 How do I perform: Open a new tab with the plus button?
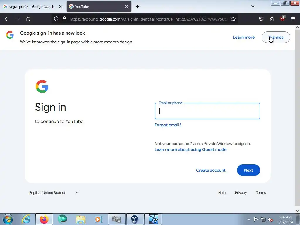pyautogui.click(x=138, y=7)
